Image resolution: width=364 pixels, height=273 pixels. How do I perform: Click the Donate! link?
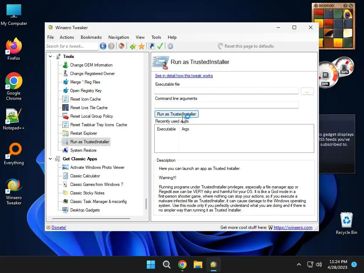(59, 227)
